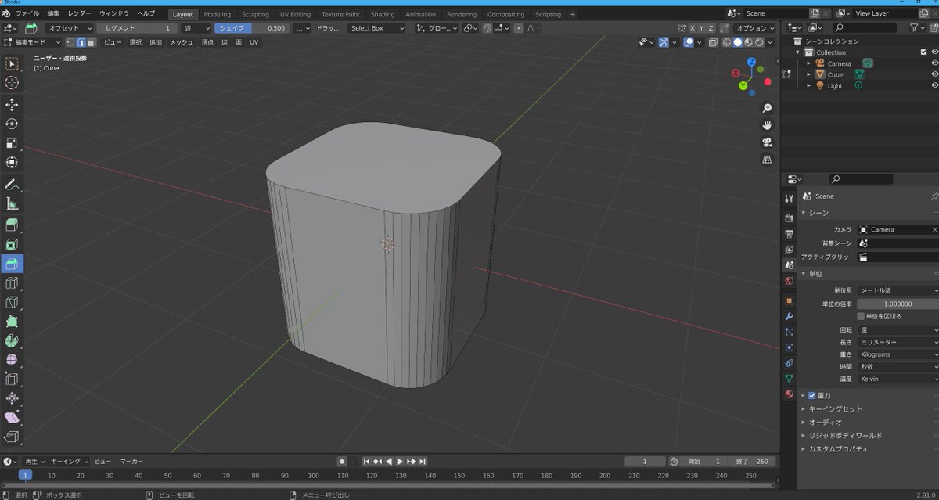The width and height of the screenshot is (939, 500).
Task: Select the Knife tool
Action: (12, 303)
